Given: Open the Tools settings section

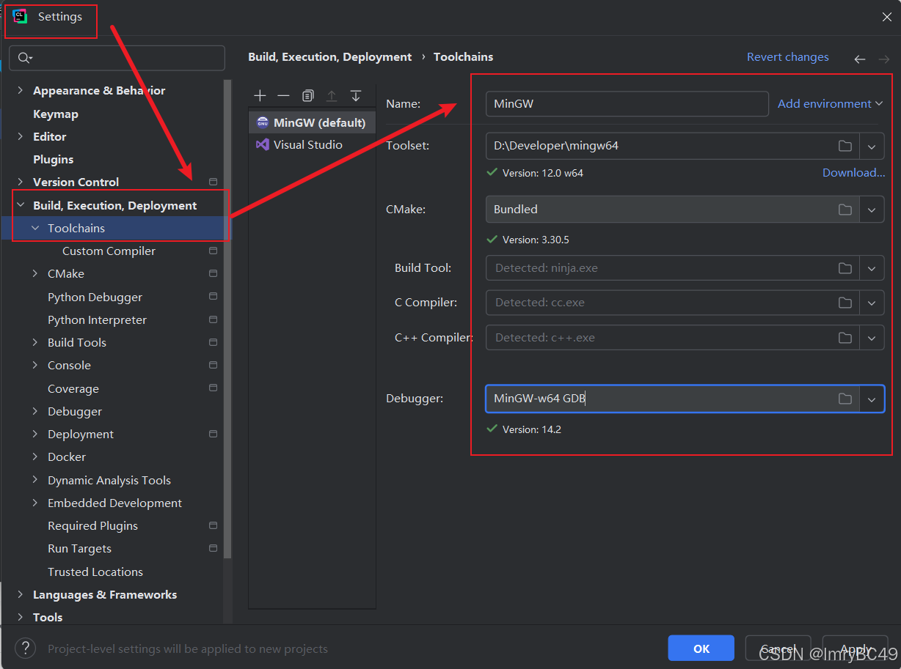Looking at the screenshot, I should click(48, 617).
